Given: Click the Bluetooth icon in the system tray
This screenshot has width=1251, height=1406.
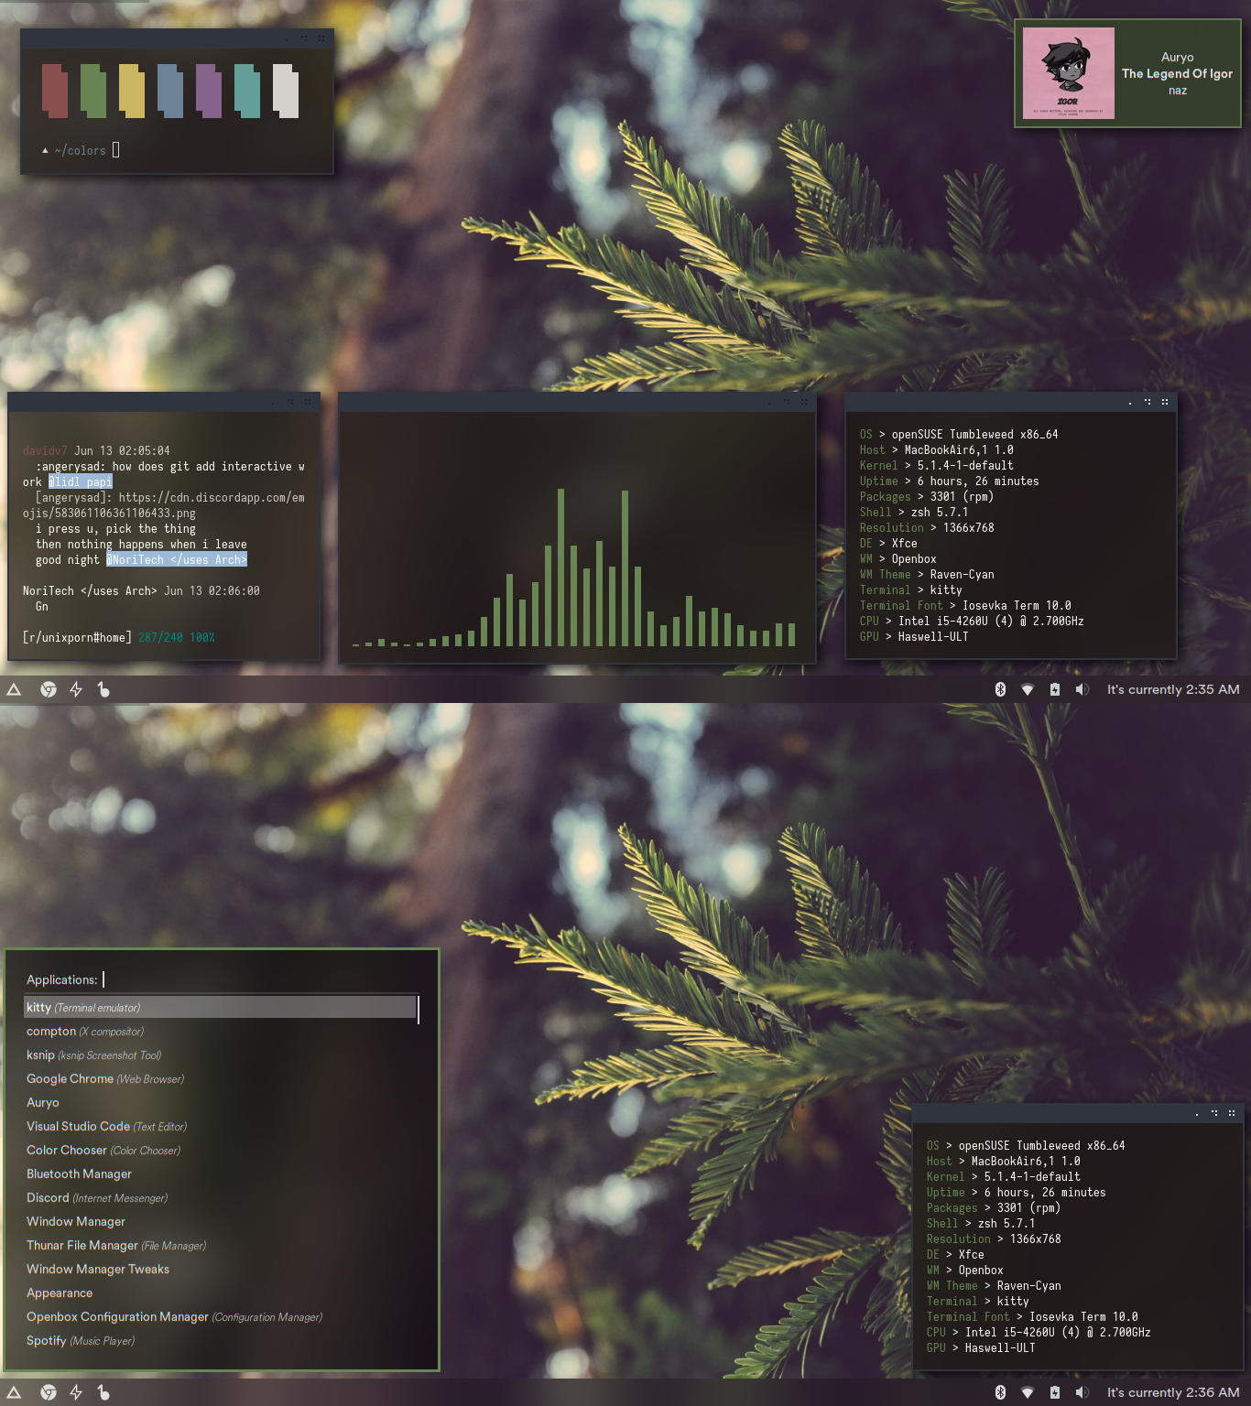Looking at the screenshot, I should pos(999,689).
